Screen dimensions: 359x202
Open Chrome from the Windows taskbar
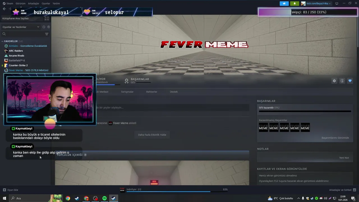tap(68, 198)
